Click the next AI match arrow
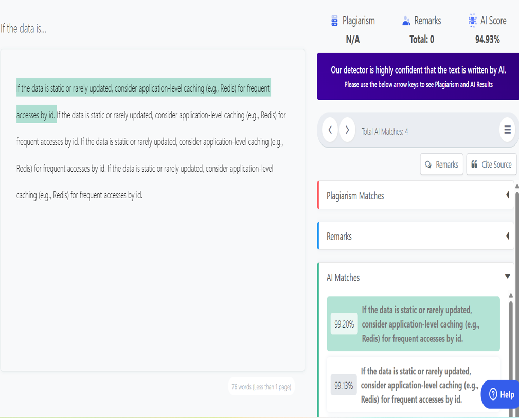The height and width of the screenshot is (418, 519). click(x=347, y=130)
